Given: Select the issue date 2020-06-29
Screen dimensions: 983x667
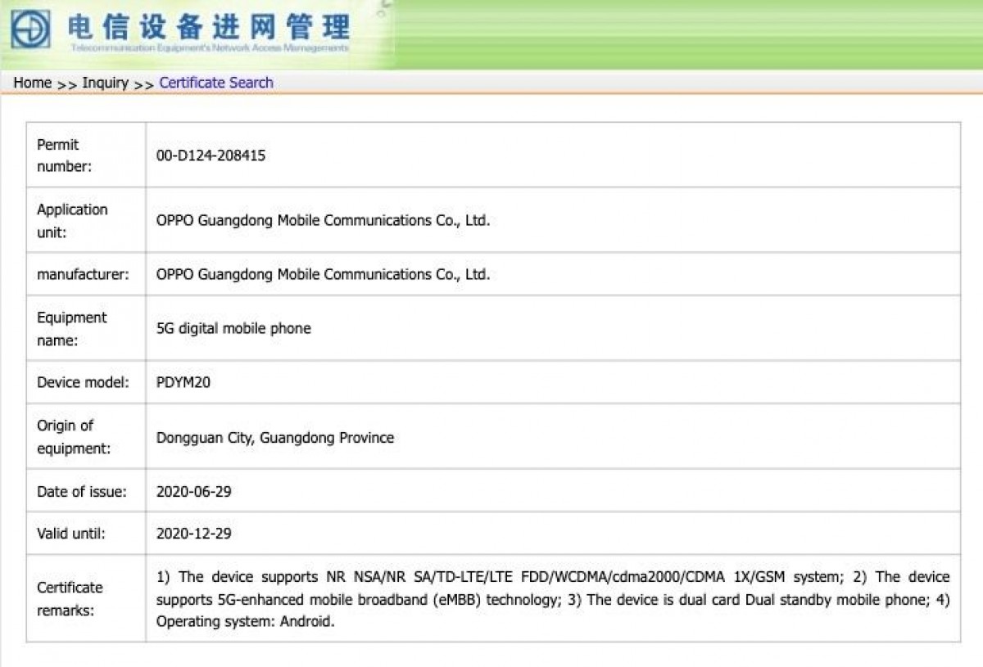Looking at the screenshot, I should [194, 492].
